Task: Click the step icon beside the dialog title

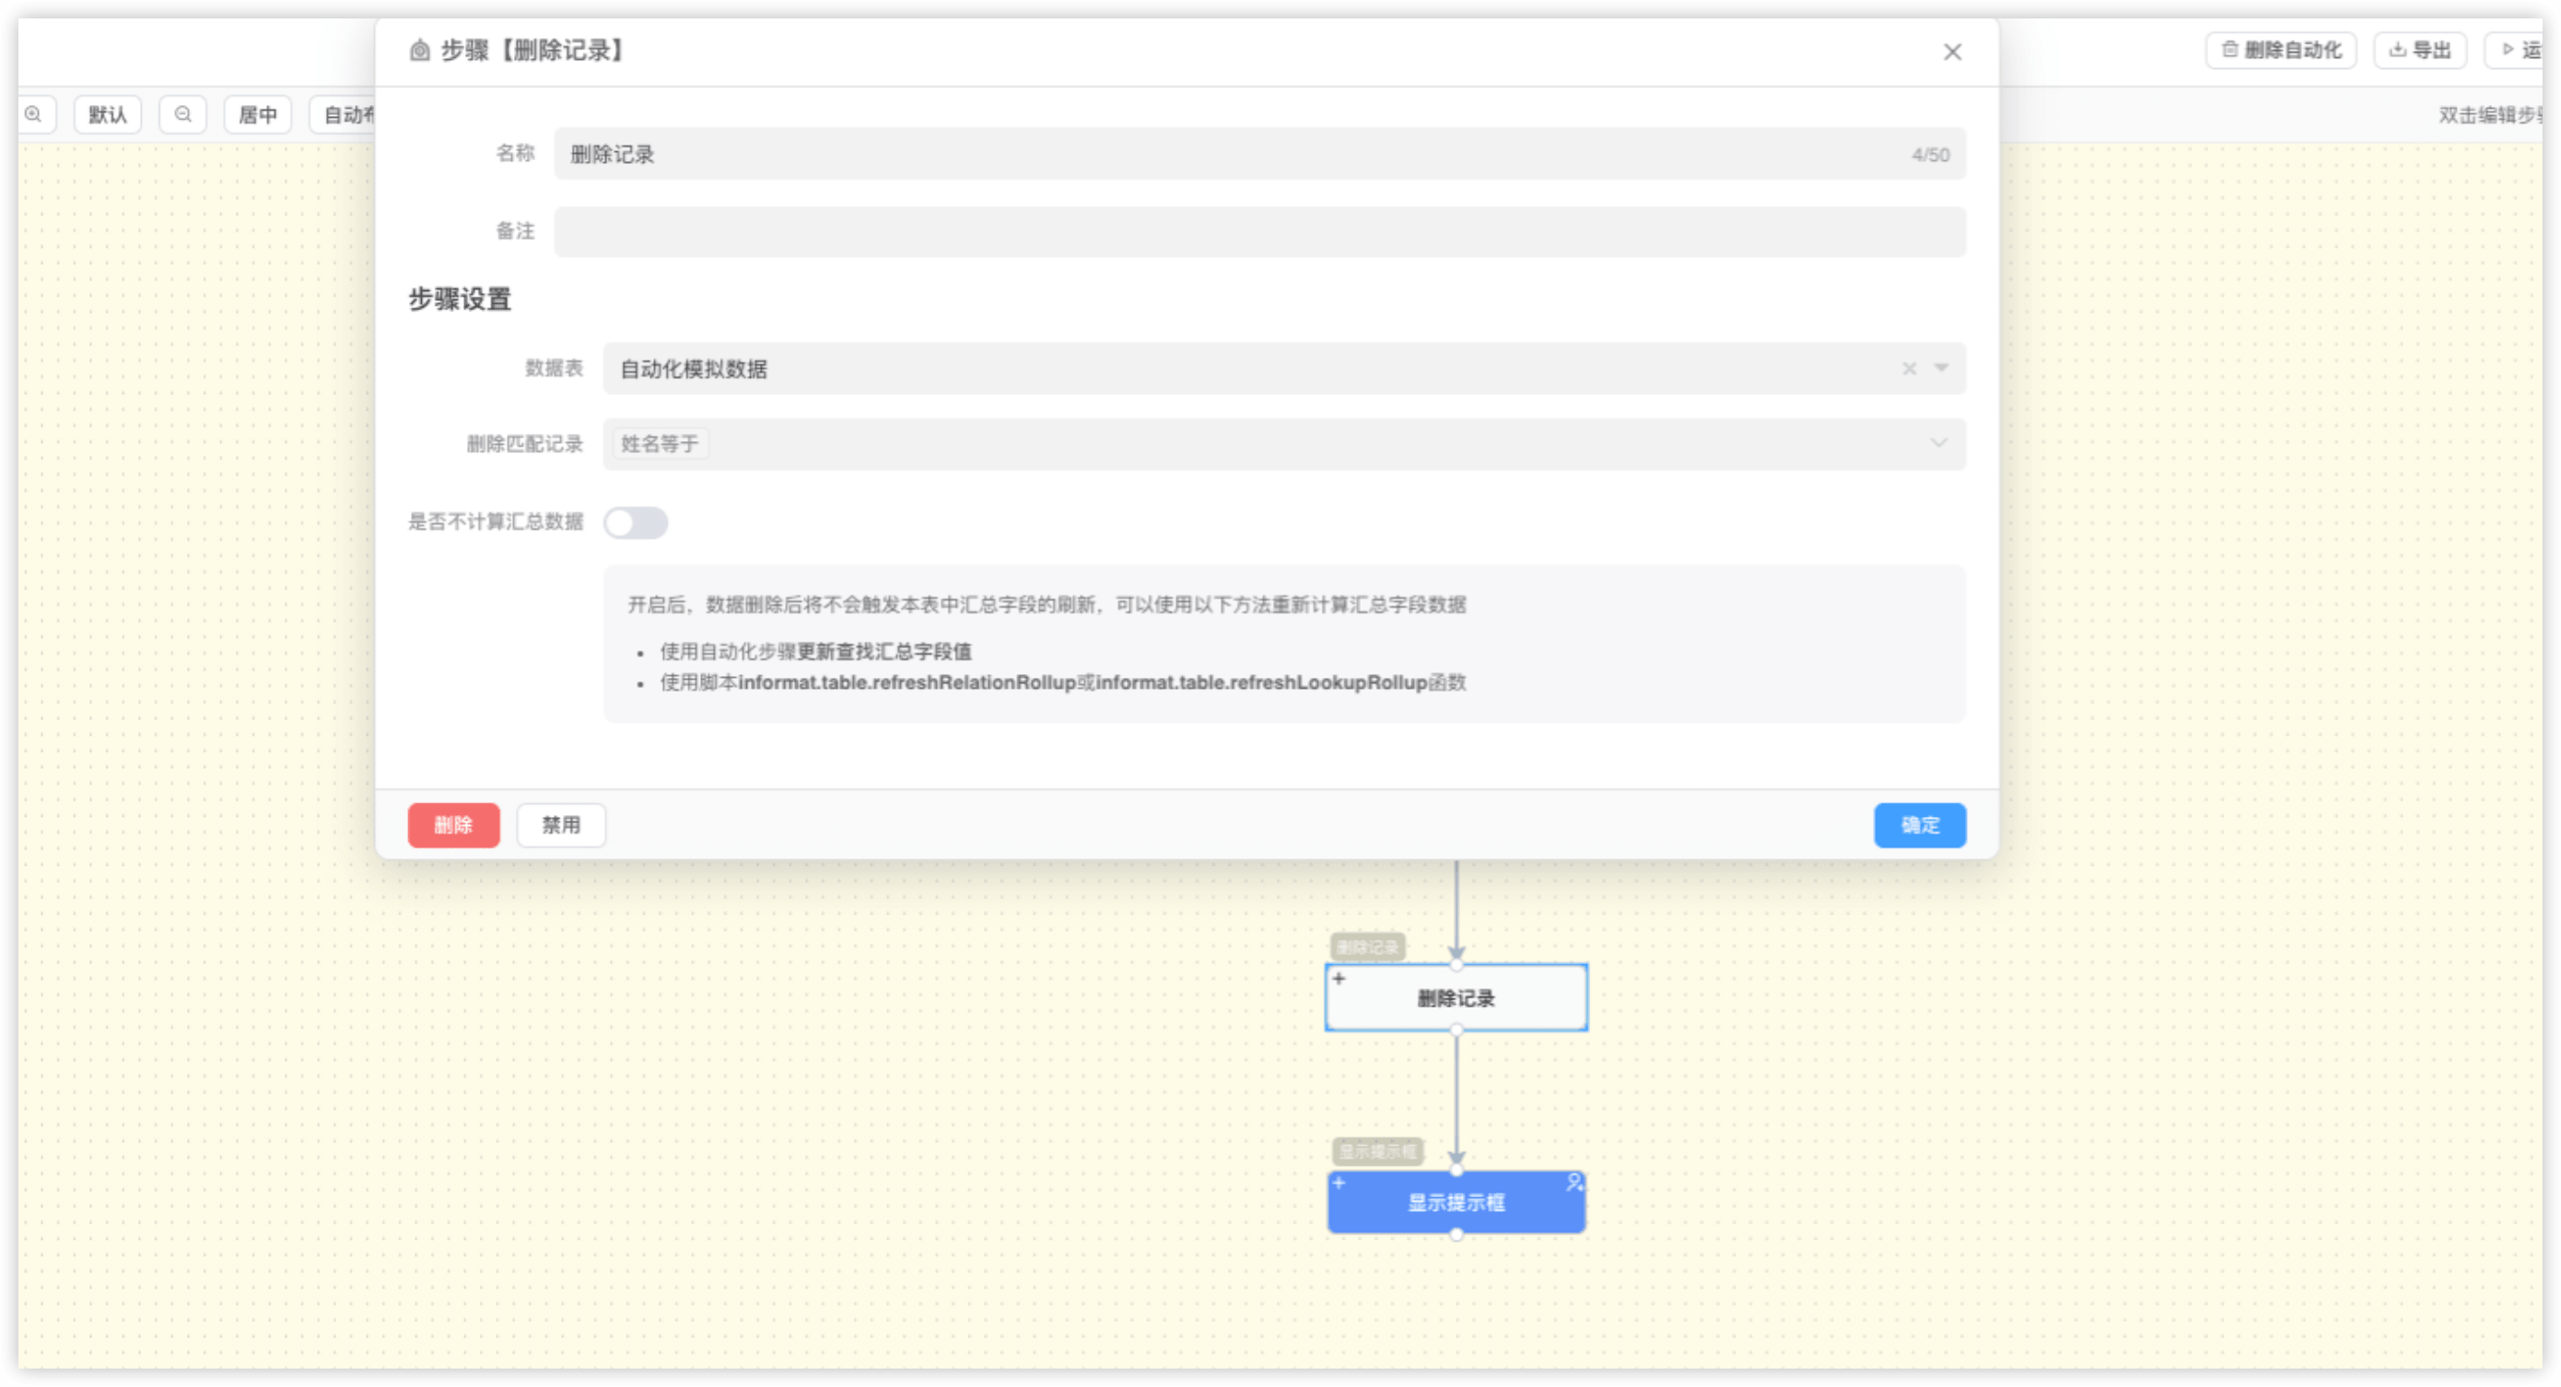Action: (419, 51)
